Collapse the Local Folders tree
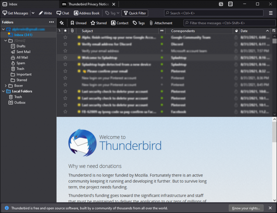277x213 pixels. tap(3, 91)
